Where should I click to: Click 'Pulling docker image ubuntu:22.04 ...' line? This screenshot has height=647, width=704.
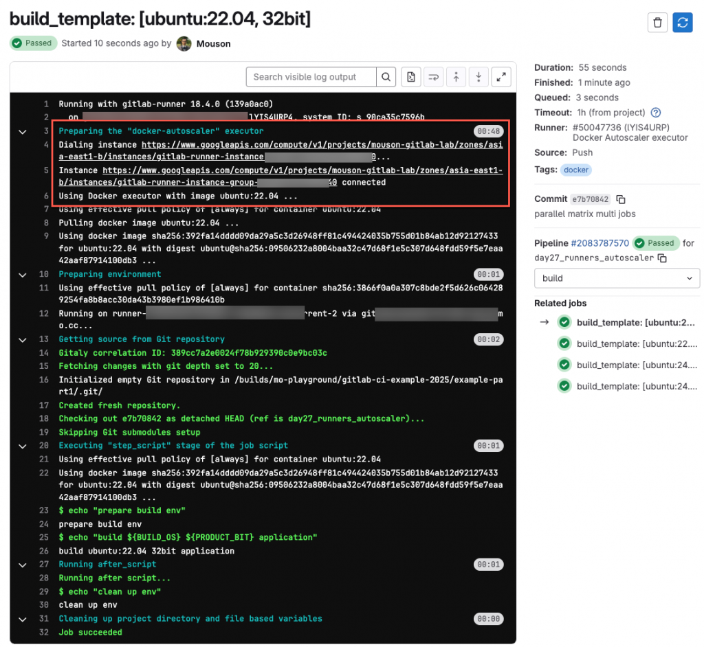coord(148,223)
